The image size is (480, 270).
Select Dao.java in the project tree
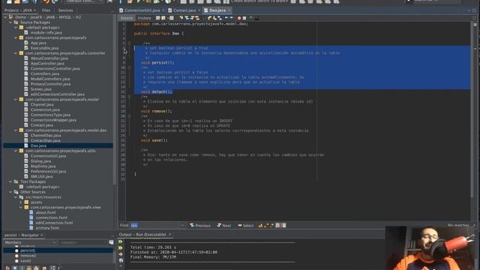tap(38, 146)
